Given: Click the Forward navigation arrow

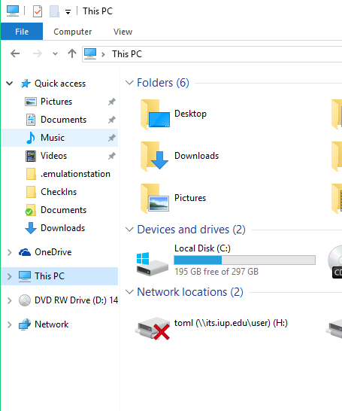Looking at the screenshot, I should (x=38, y=53).
